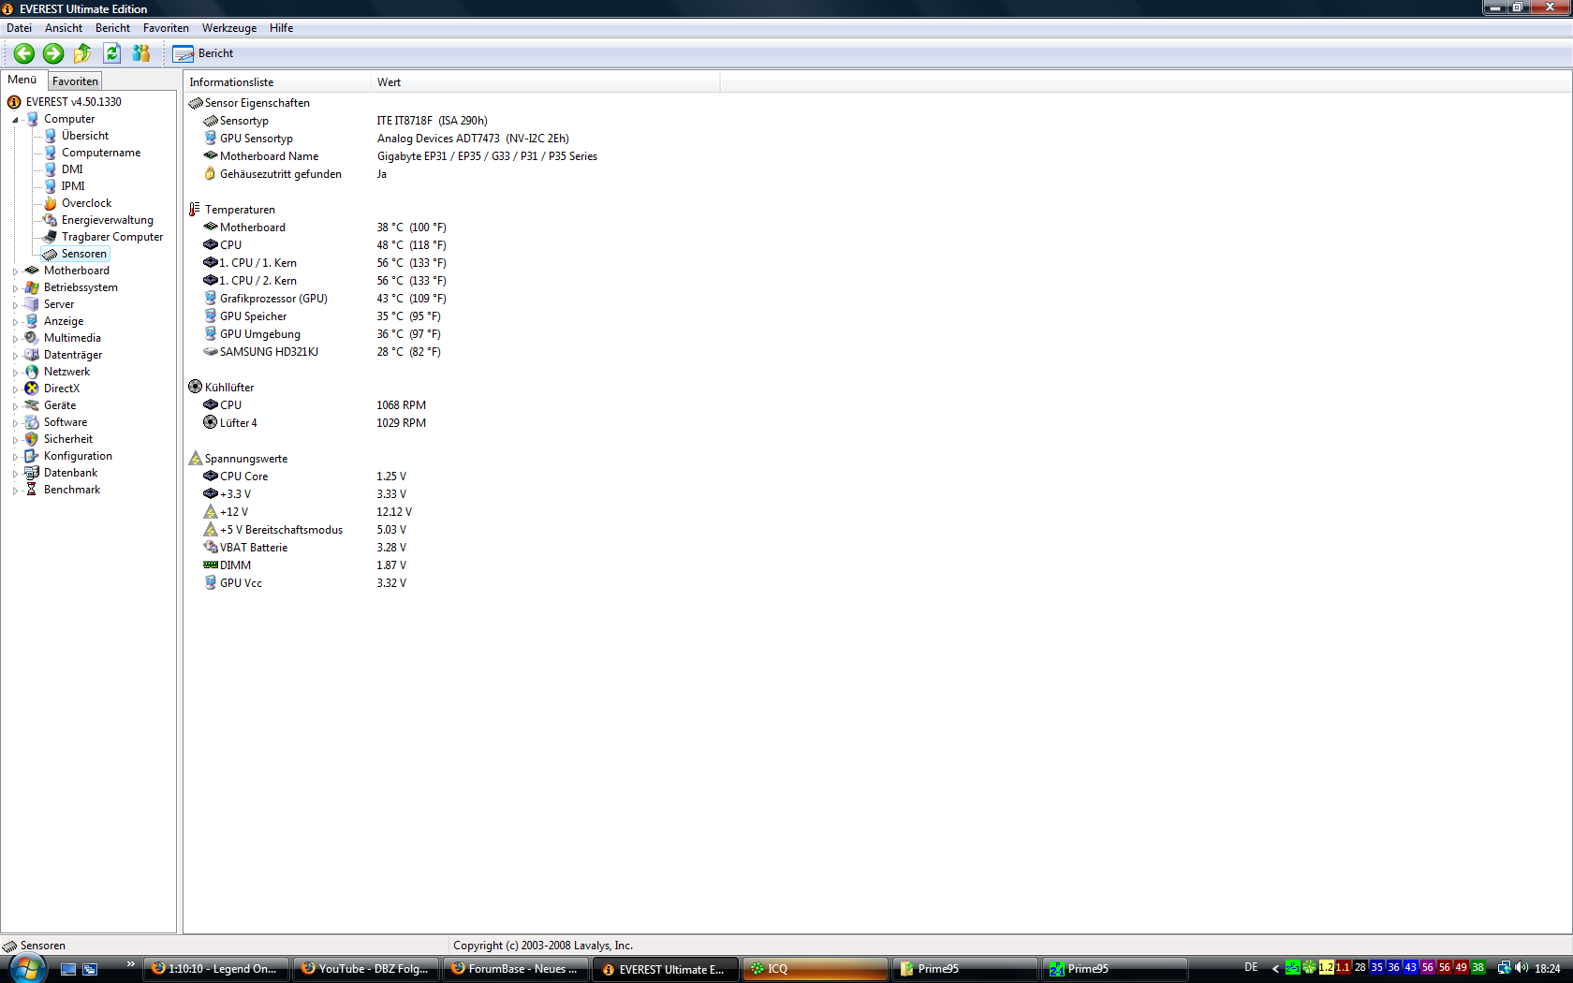This screenshot has height=983, width=1573.
Task: Click the Sensoren icon in tree
Action: (x=51, y=254)
